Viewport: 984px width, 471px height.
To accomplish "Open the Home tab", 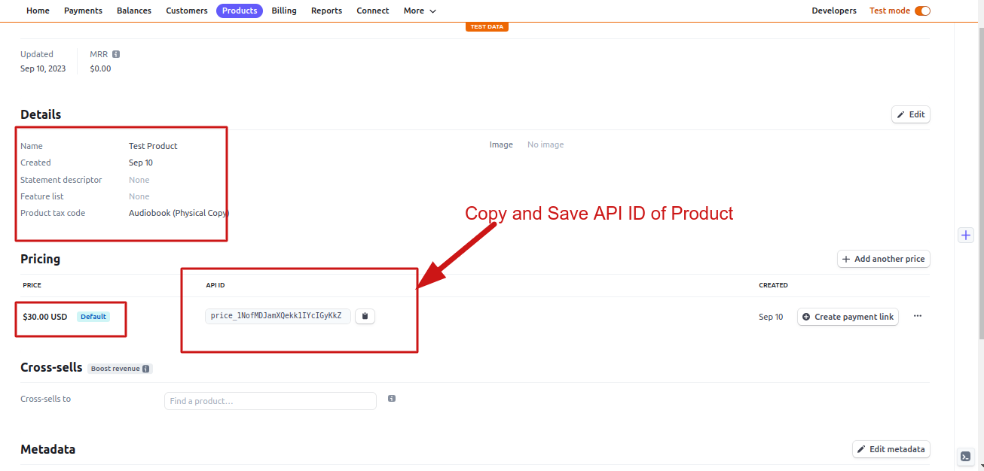I will tap(38, 11).
